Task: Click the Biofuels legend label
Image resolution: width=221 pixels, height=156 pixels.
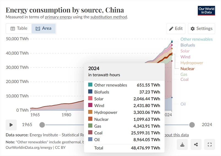Action: pyautogui.click(x=188, y=45)
